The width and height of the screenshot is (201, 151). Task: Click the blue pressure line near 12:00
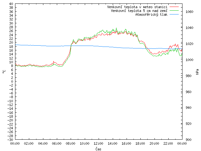[x=99, y=46]
